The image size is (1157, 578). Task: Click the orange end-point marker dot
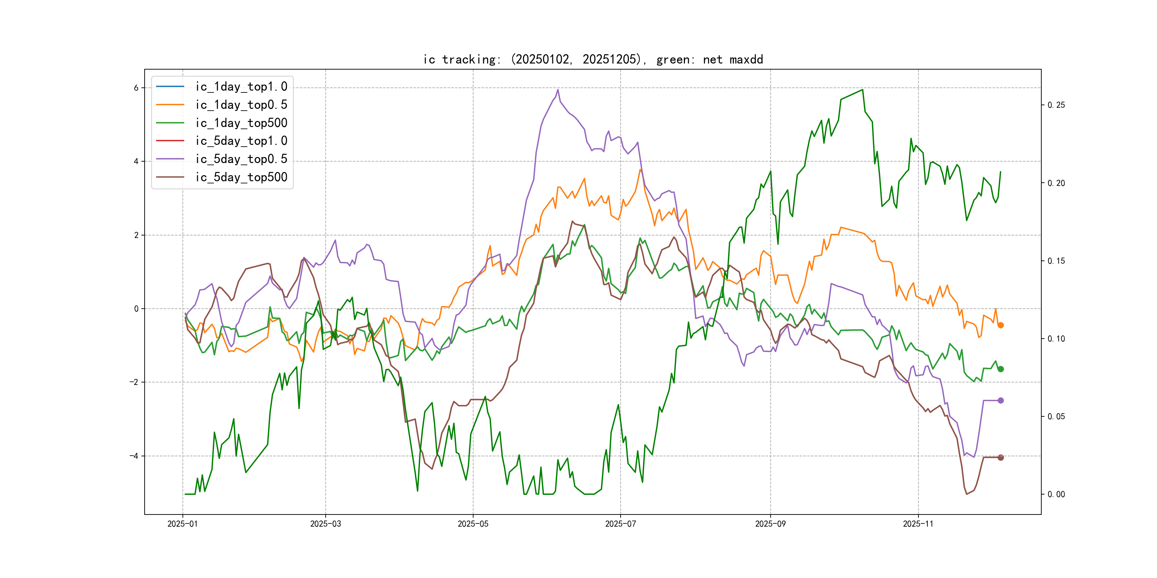1000,325
